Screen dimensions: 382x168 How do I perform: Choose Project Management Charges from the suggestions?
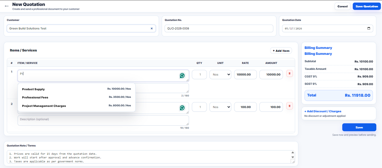coord(76,106)
